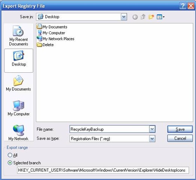Click the Back navigation arrow icon
196x180 pixels.
(135, 17)
